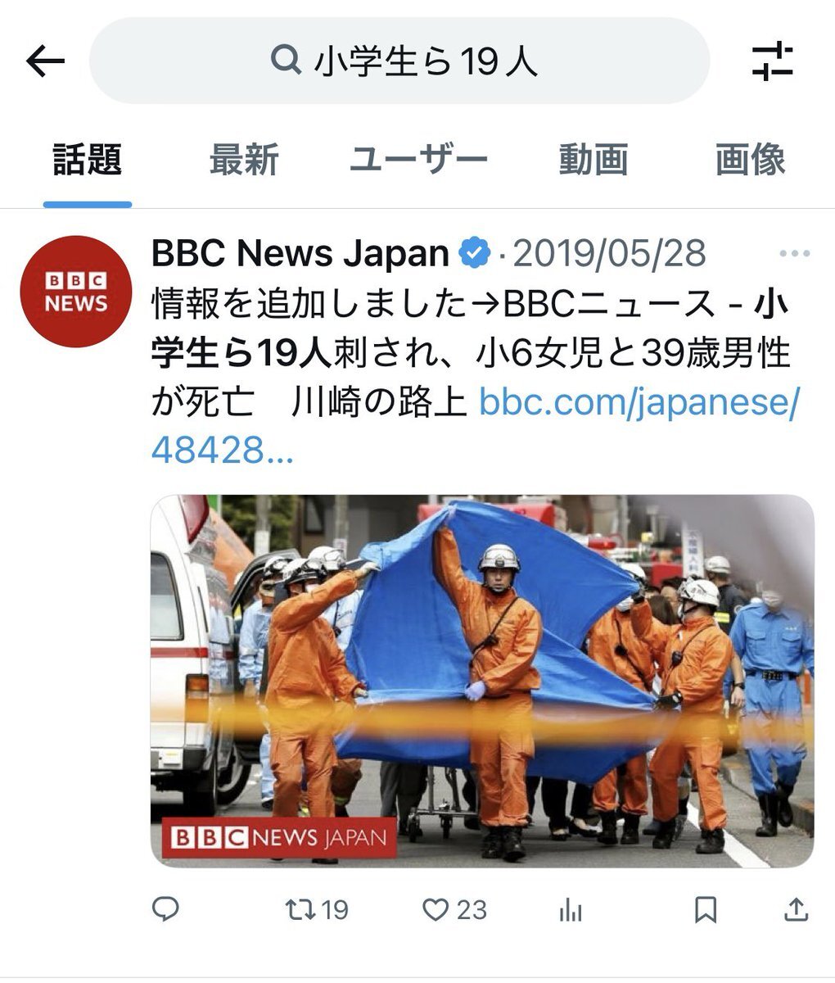Go to the 画像 tab
Image resolution: width=835 pixels, height=983 pixels.
[750, 160]
